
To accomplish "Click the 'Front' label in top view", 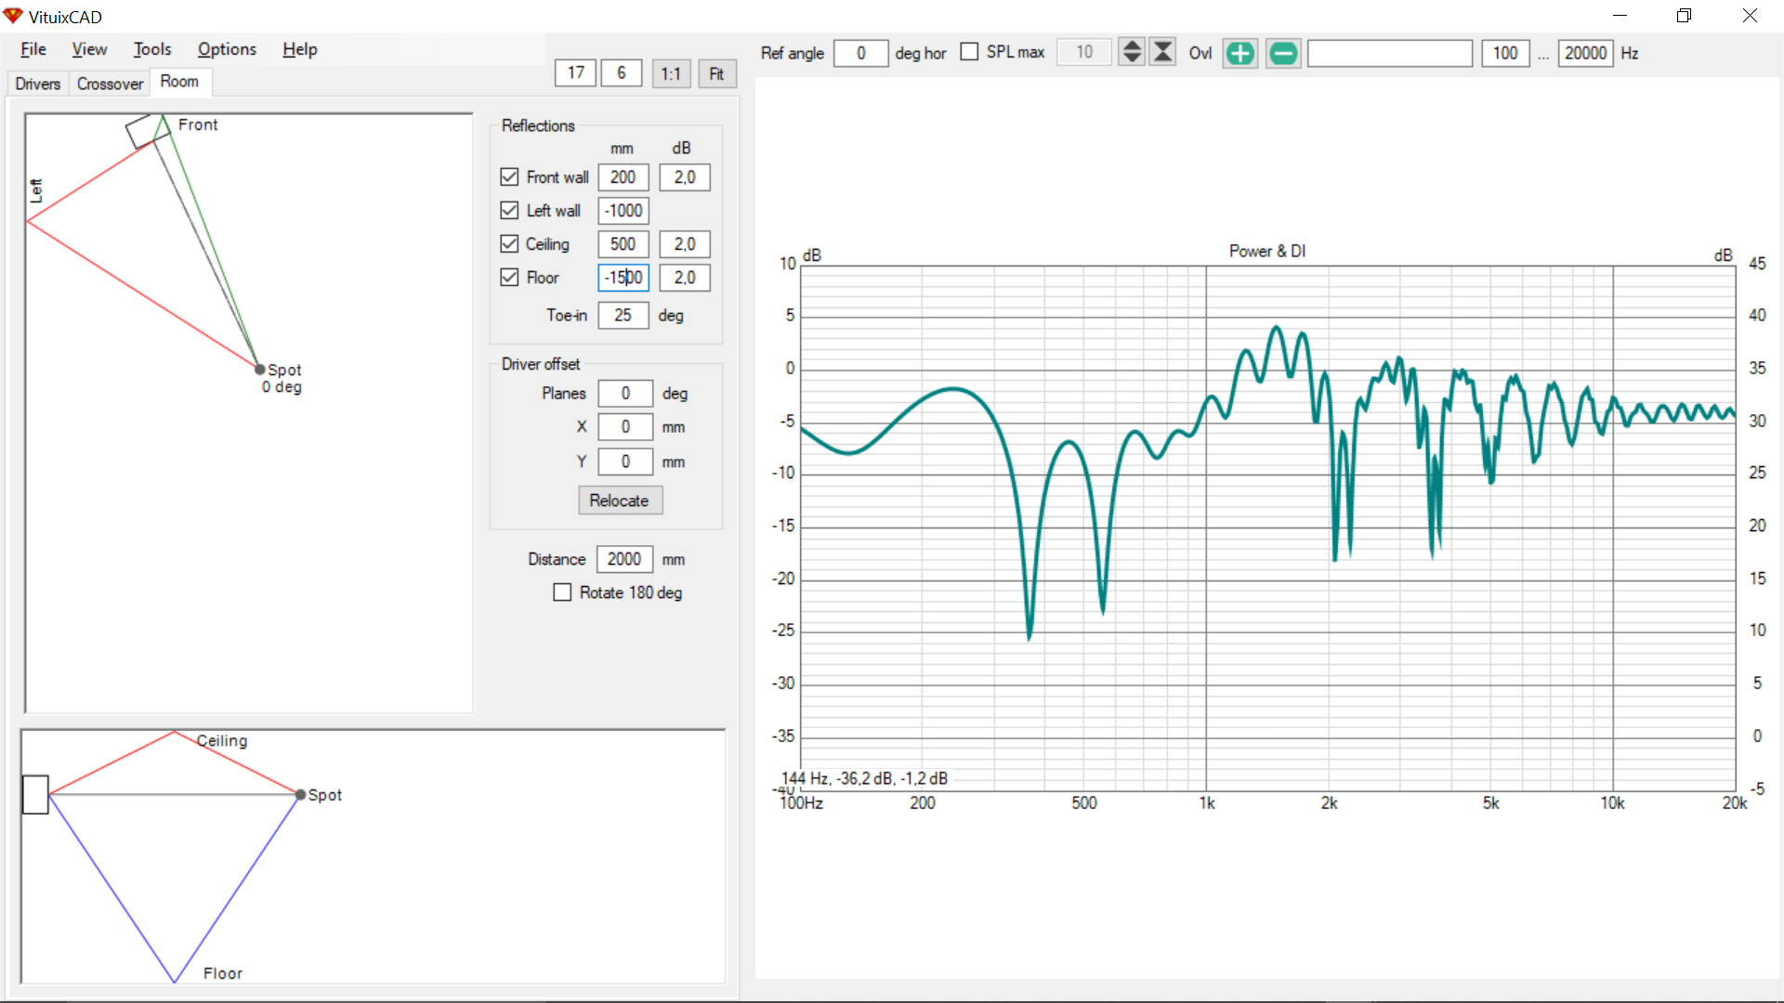I will point(198,124).
